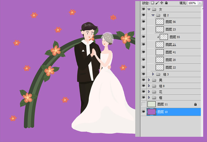This screenshot has height=142, width=207.
Task: Enable lock image pixels brush icon
Action: point(157,3)
